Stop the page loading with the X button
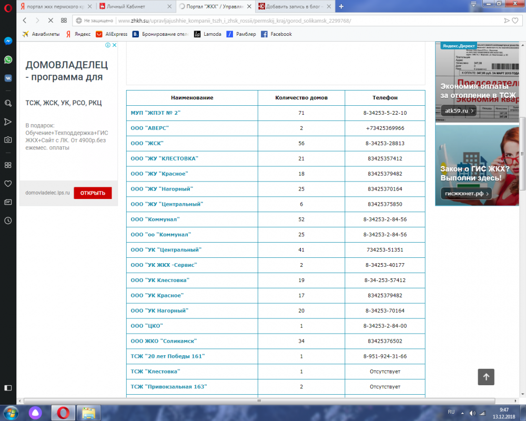Image resolution: width=526 pixels, height=421 pixels. click(x=50, y=21)
